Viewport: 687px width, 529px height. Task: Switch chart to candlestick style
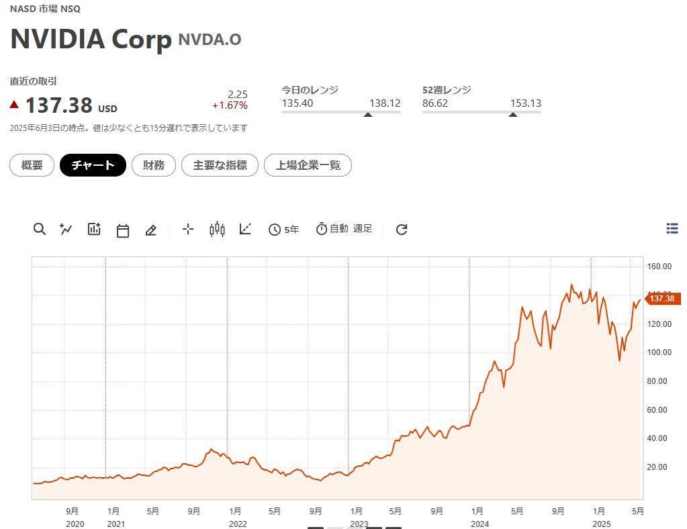[x=216, y=229]
